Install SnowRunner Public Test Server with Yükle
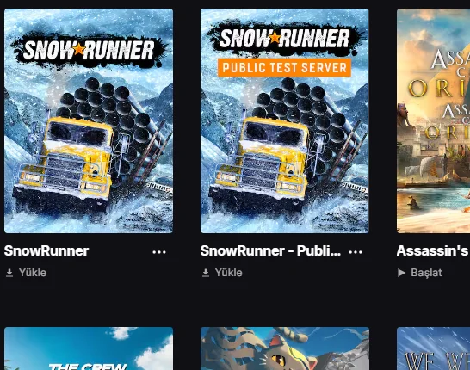 [222, 273]
